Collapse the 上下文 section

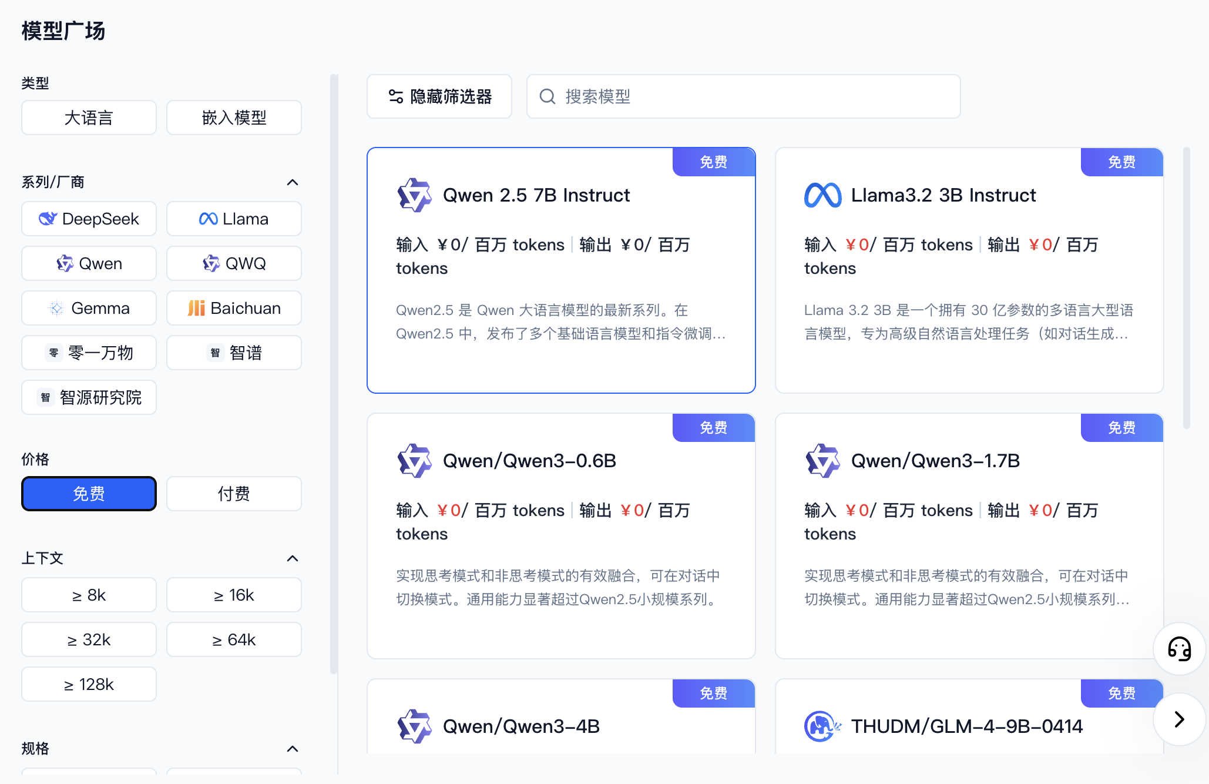click(x=293, y=558)
